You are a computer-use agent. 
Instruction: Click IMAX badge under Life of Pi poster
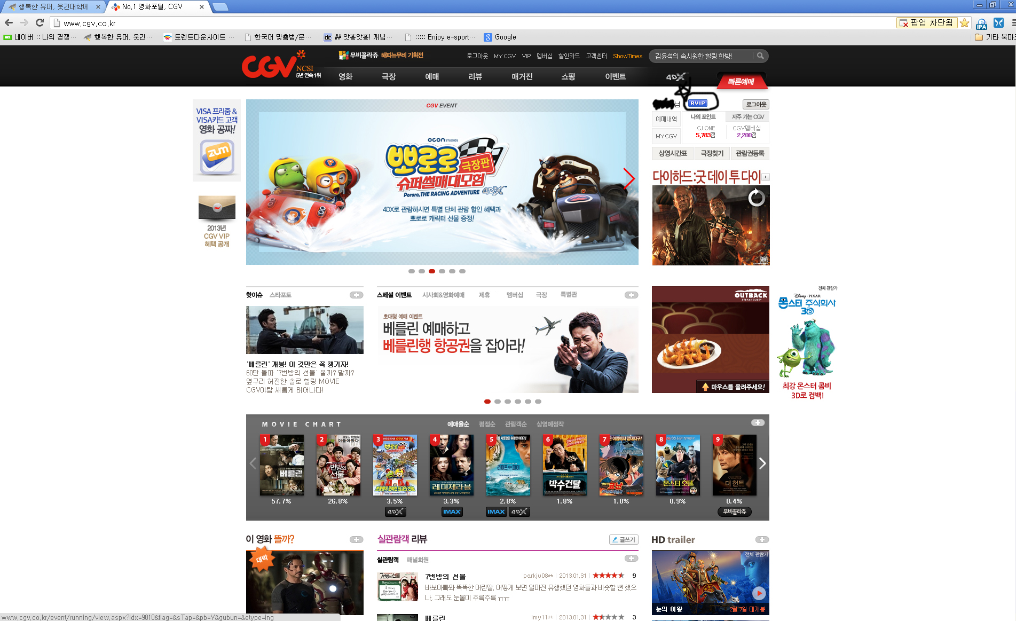(x=496, y=512)
